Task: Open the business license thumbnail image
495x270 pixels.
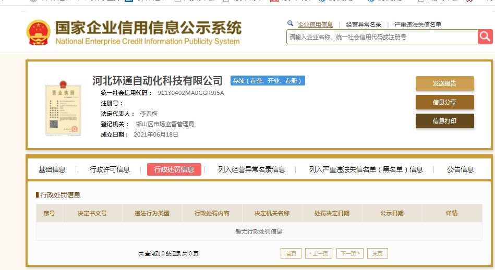Action: [x=63, y=108]
